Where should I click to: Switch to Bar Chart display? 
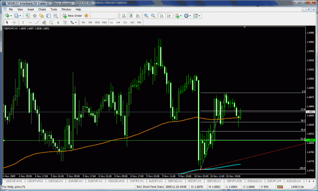(x=124, y=16)
